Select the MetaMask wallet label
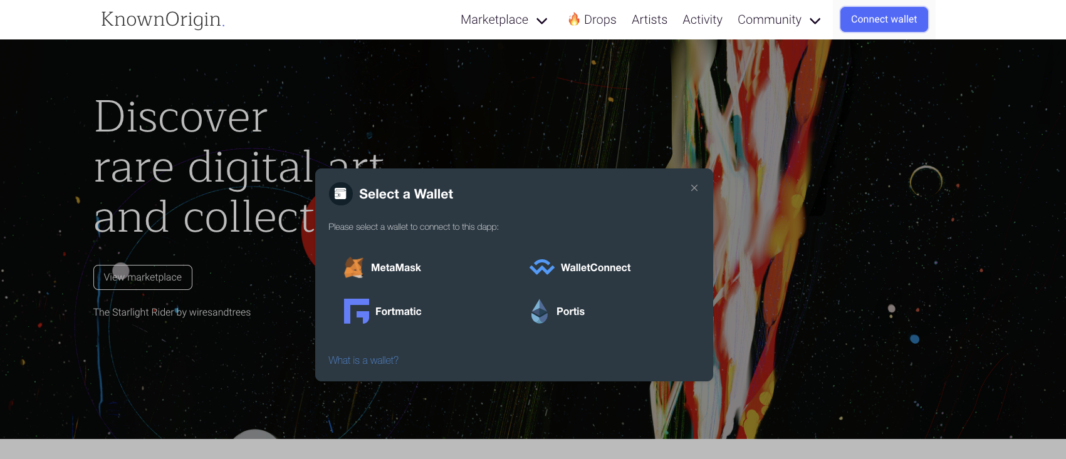The width and height of the screenshot is (1066, 459). (396, 267)
